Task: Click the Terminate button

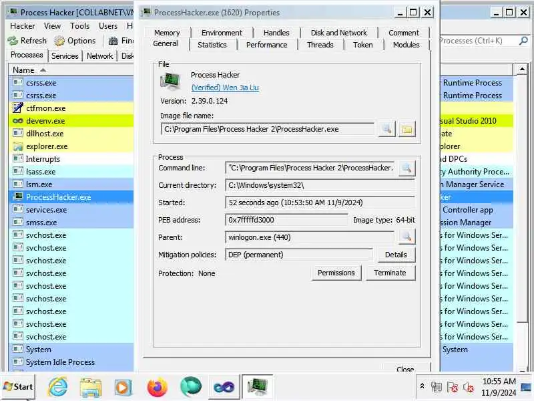Action: [390, 273]
